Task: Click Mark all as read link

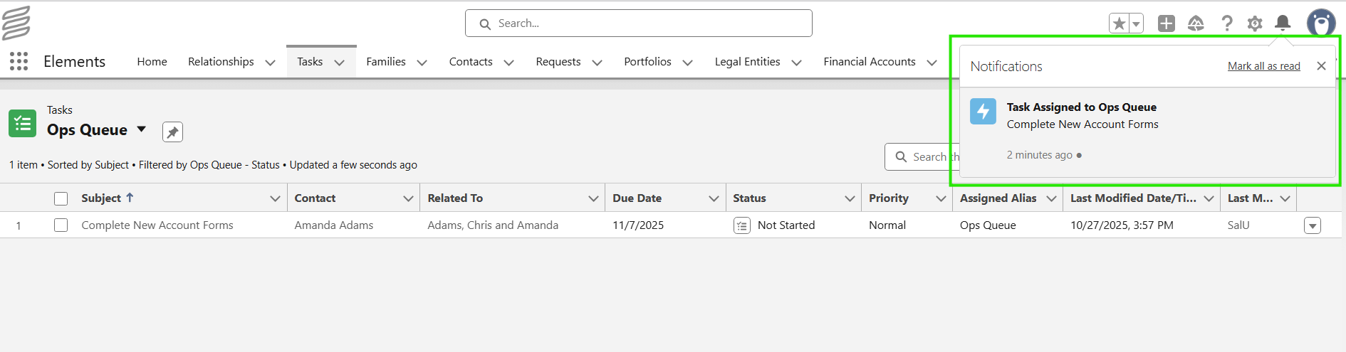Action: pos(1263,66)
